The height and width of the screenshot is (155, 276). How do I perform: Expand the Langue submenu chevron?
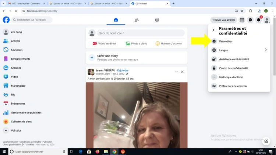[x=266, y=50]
